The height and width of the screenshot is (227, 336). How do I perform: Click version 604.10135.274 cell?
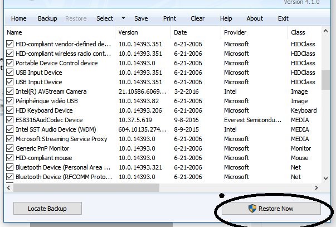point(142,129)
